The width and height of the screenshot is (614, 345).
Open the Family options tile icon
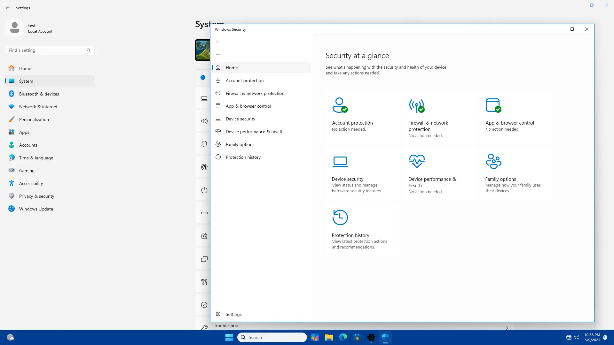(x=493, y=161)
